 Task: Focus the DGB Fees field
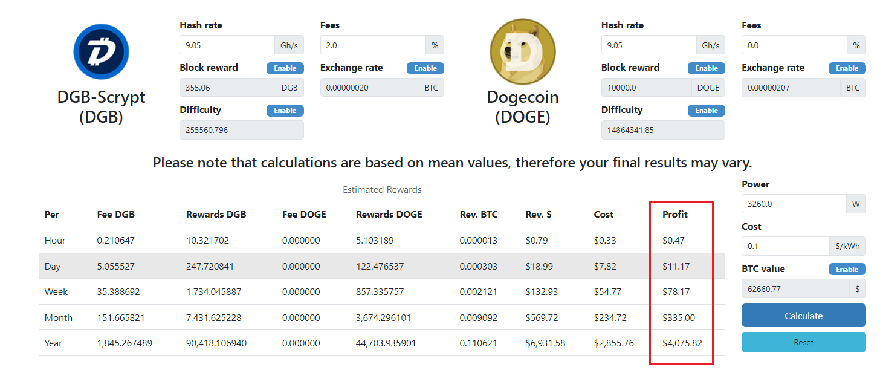click(373, 45)
